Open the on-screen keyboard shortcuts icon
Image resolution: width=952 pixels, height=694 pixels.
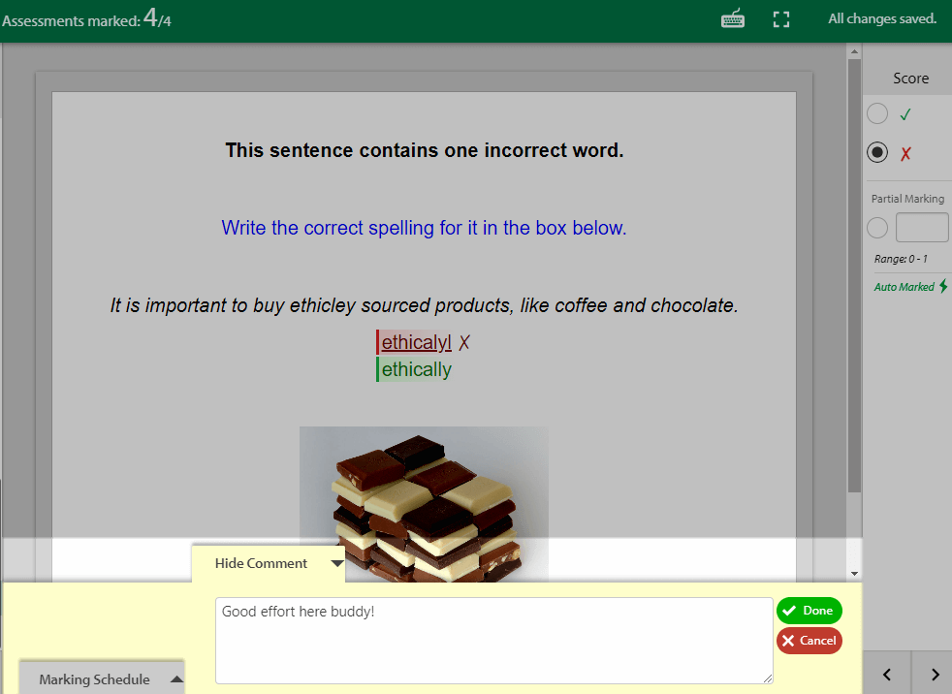point(733,18)
